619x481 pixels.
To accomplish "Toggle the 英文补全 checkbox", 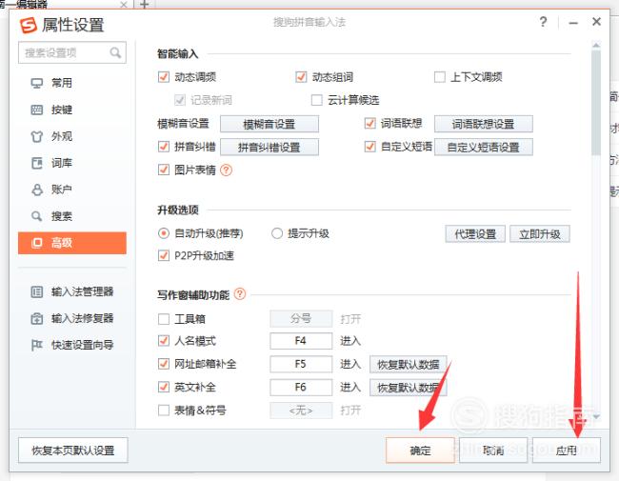I will [164, 387].
